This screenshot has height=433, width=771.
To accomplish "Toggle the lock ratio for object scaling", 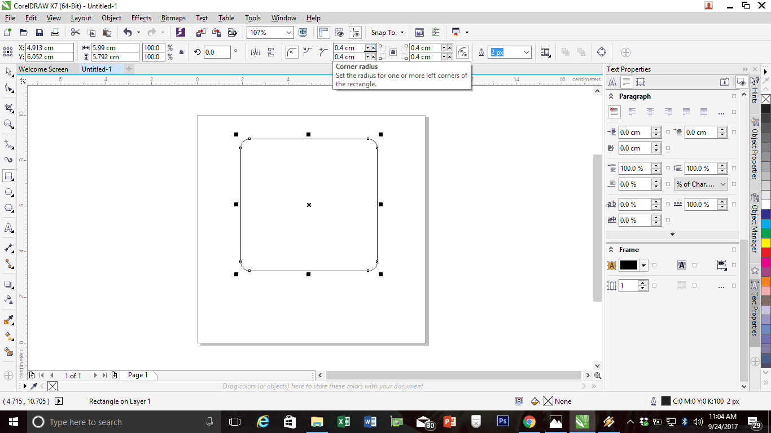I will [182, 52].
